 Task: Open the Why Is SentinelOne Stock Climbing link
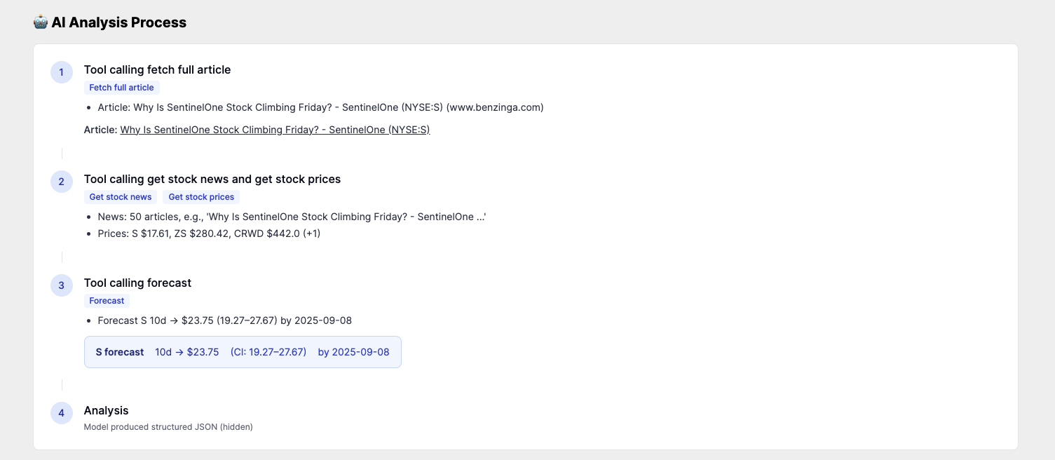tap(275, 130)
